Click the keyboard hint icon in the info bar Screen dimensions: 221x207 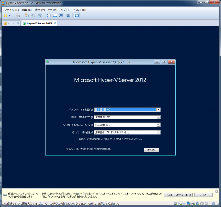[5, 195]
